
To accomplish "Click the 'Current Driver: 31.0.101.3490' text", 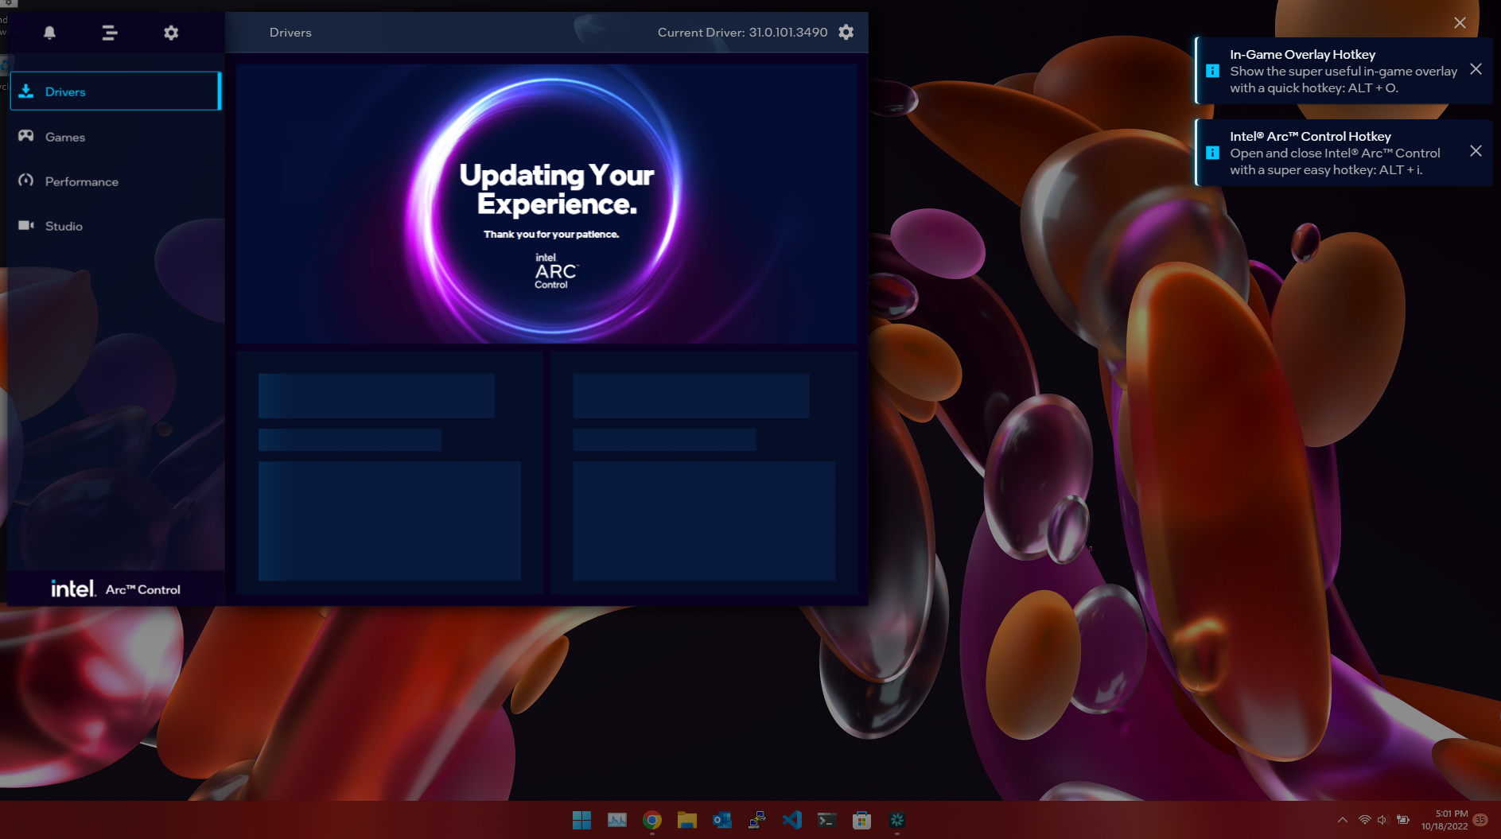I will (x=742, y=33).
